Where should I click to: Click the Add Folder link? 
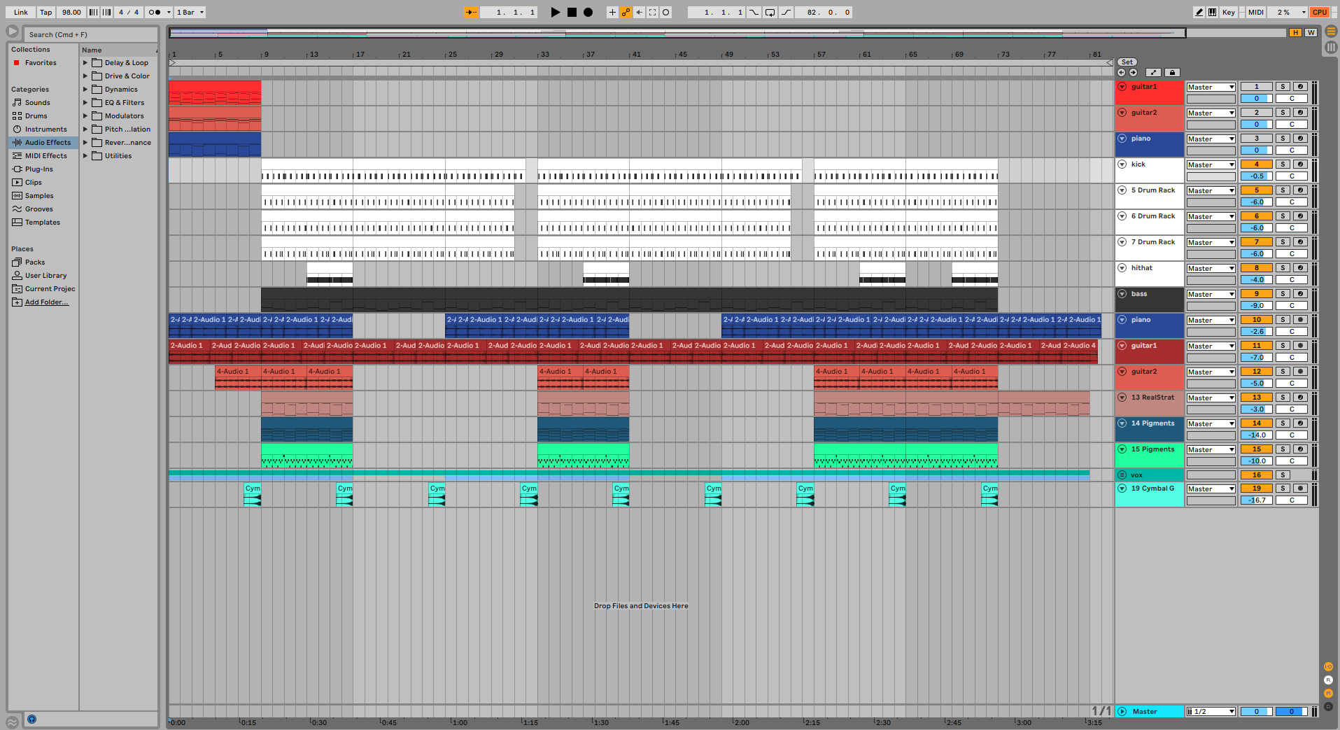click(47, 302)
